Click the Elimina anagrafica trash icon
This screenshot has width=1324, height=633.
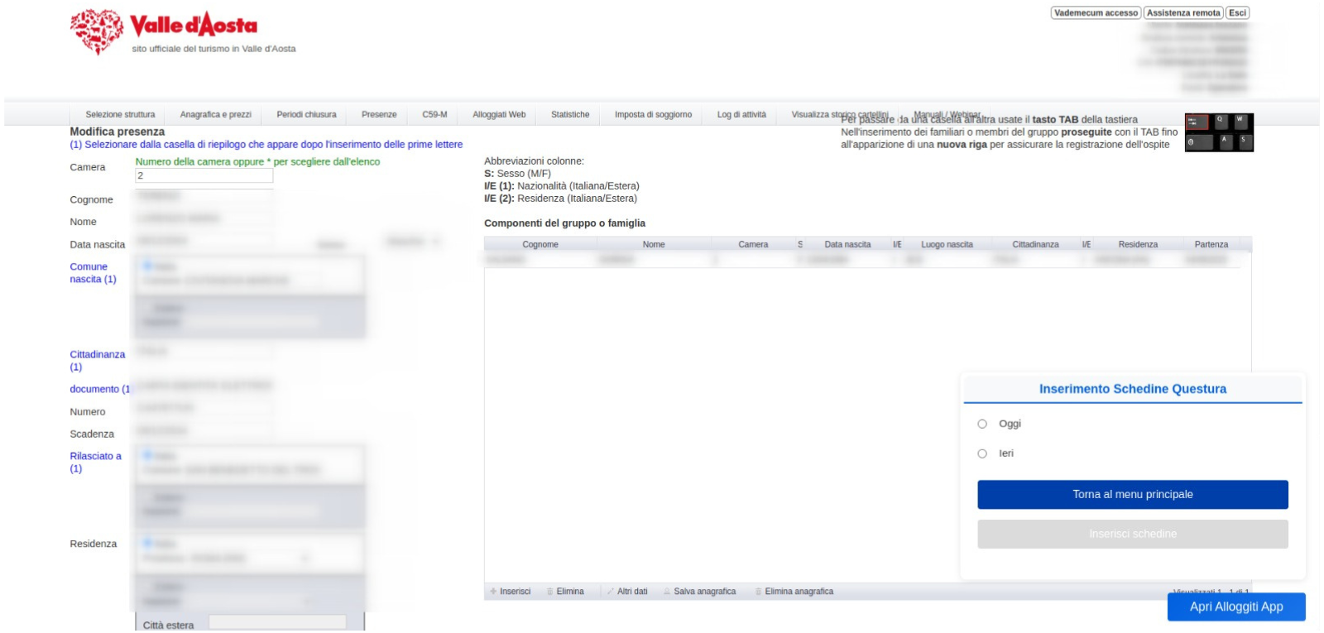[758, 592]
